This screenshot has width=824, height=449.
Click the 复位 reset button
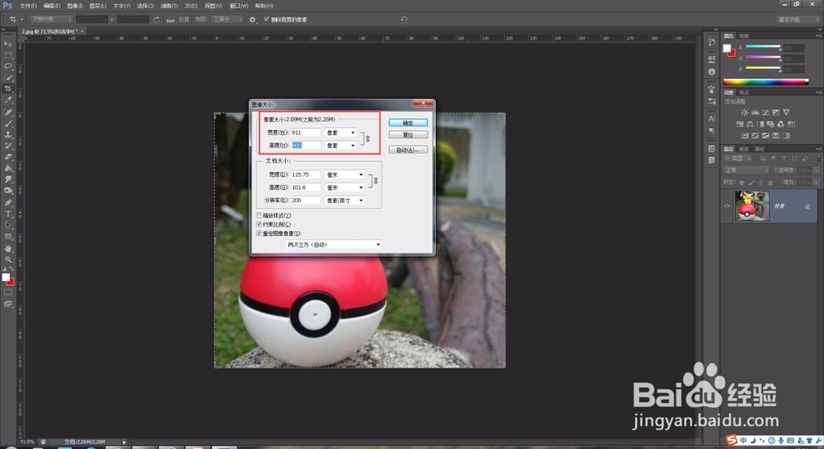(x=409, y=135)
